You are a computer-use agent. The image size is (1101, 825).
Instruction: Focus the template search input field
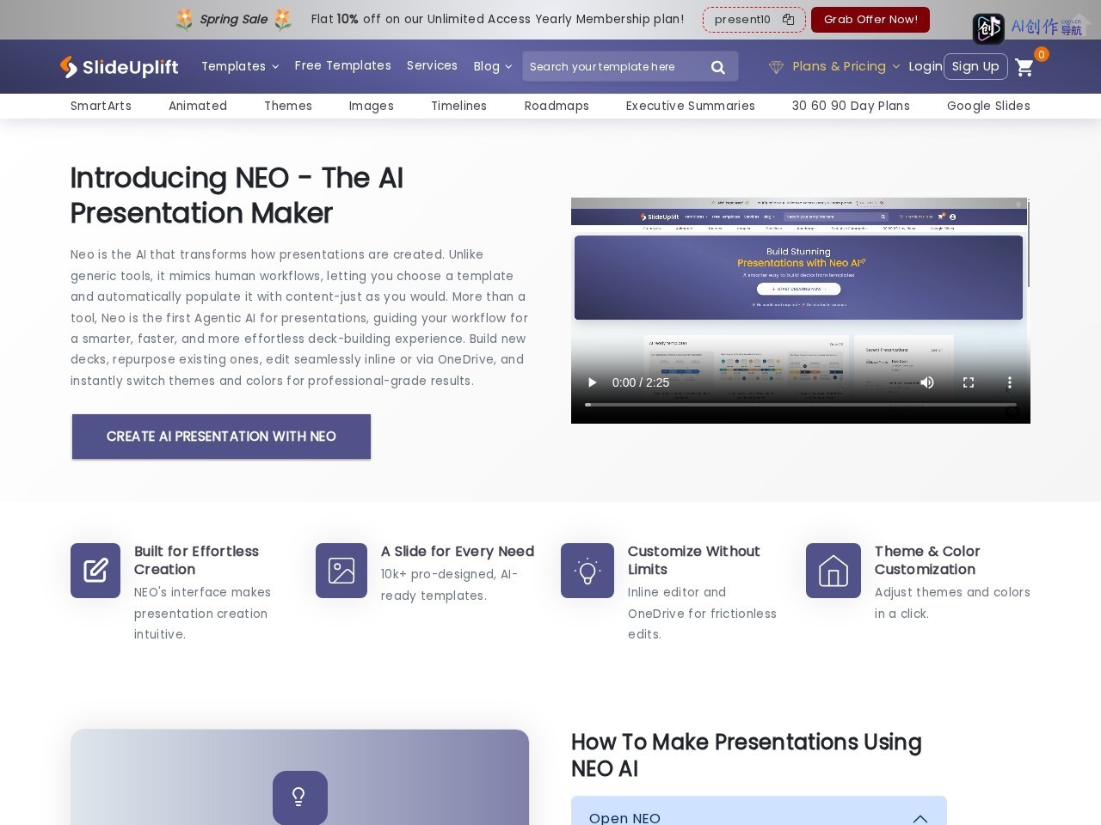612,67
